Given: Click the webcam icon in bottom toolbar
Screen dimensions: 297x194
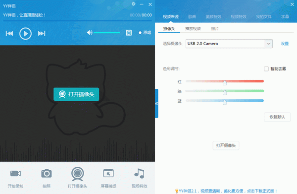Looking at the screenshot, I should [x=78, y=174].
